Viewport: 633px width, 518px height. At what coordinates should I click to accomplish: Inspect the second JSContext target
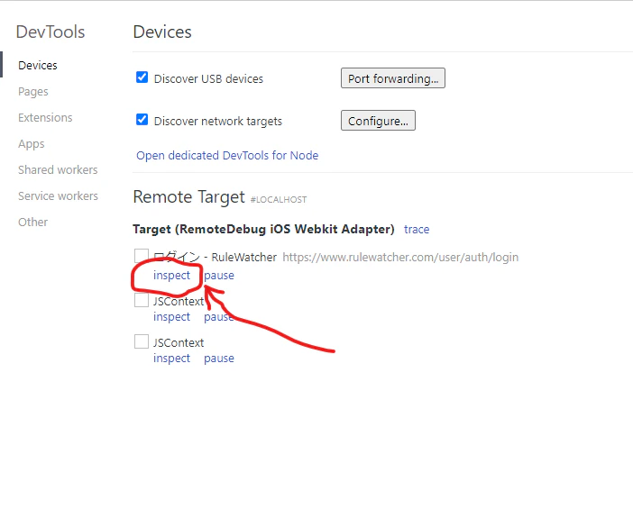coord(171,359)
